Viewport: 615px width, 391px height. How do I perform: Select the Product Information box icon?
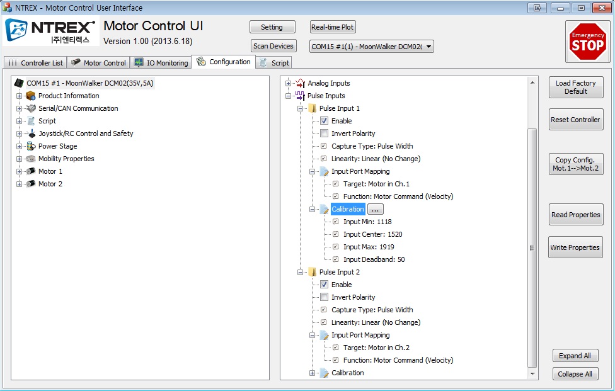(x=31, y=96)
